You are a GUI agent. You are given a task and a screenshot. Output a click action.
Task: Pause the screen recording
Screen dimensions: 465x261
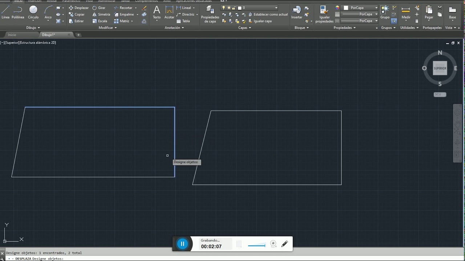[x=182, y=244]
